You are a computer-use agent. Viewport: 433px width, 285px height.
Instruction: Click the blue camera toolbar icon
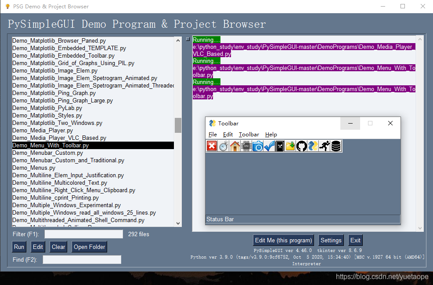(x=258, y=146)
